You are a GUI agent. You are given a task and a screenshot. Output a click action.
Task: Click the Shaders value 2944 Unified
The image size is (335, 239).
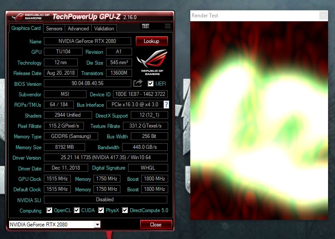click(x=68, y=115)
